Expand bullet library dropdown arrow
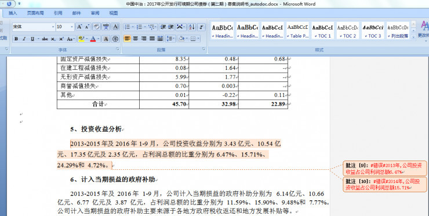The height and width of the screenshot is (216, 429). [x=133, y=27]
